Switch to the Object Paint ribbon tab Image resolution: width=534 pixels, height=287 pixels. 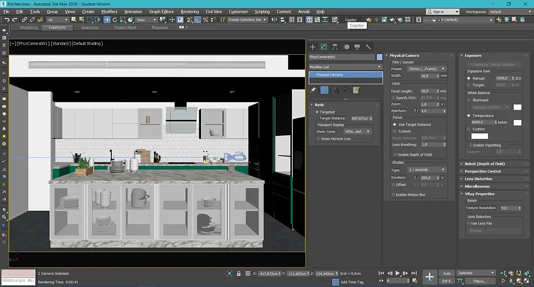[x=125, y=28]
